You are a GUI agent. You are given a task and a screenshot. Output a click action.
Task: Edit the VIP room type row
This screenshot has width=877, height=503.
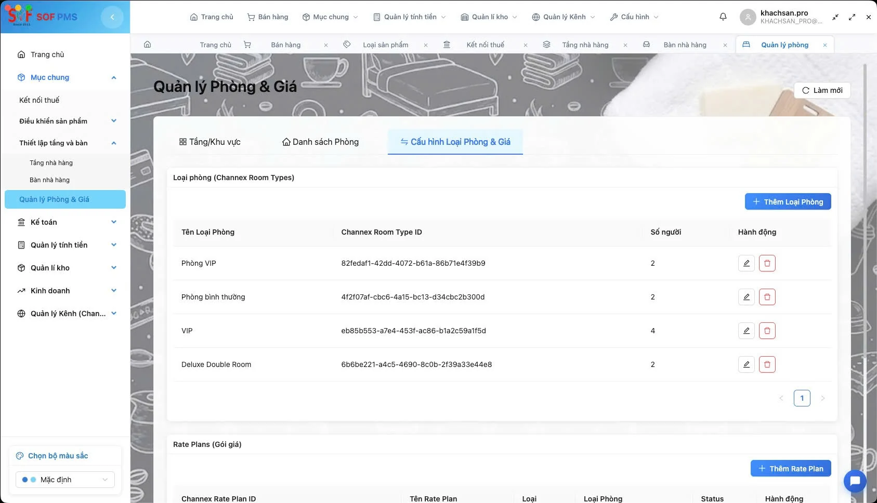pos(746,331)
